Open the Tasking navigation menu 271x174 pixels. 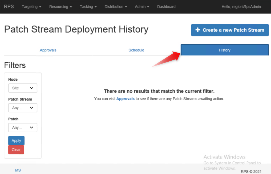click(x=88, y=7)
